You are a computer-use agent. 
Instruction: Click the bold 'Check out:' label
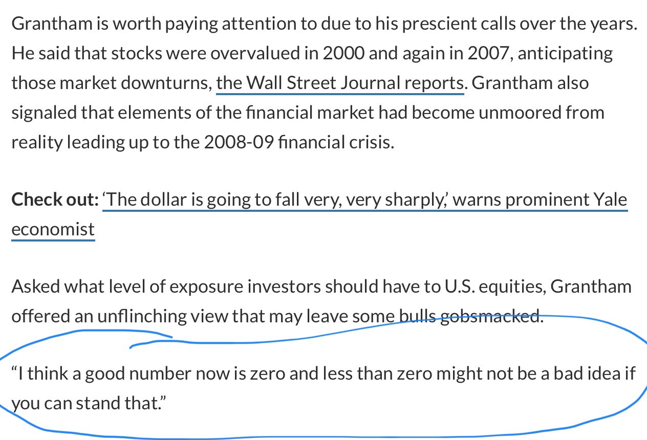tap(55, 200)
